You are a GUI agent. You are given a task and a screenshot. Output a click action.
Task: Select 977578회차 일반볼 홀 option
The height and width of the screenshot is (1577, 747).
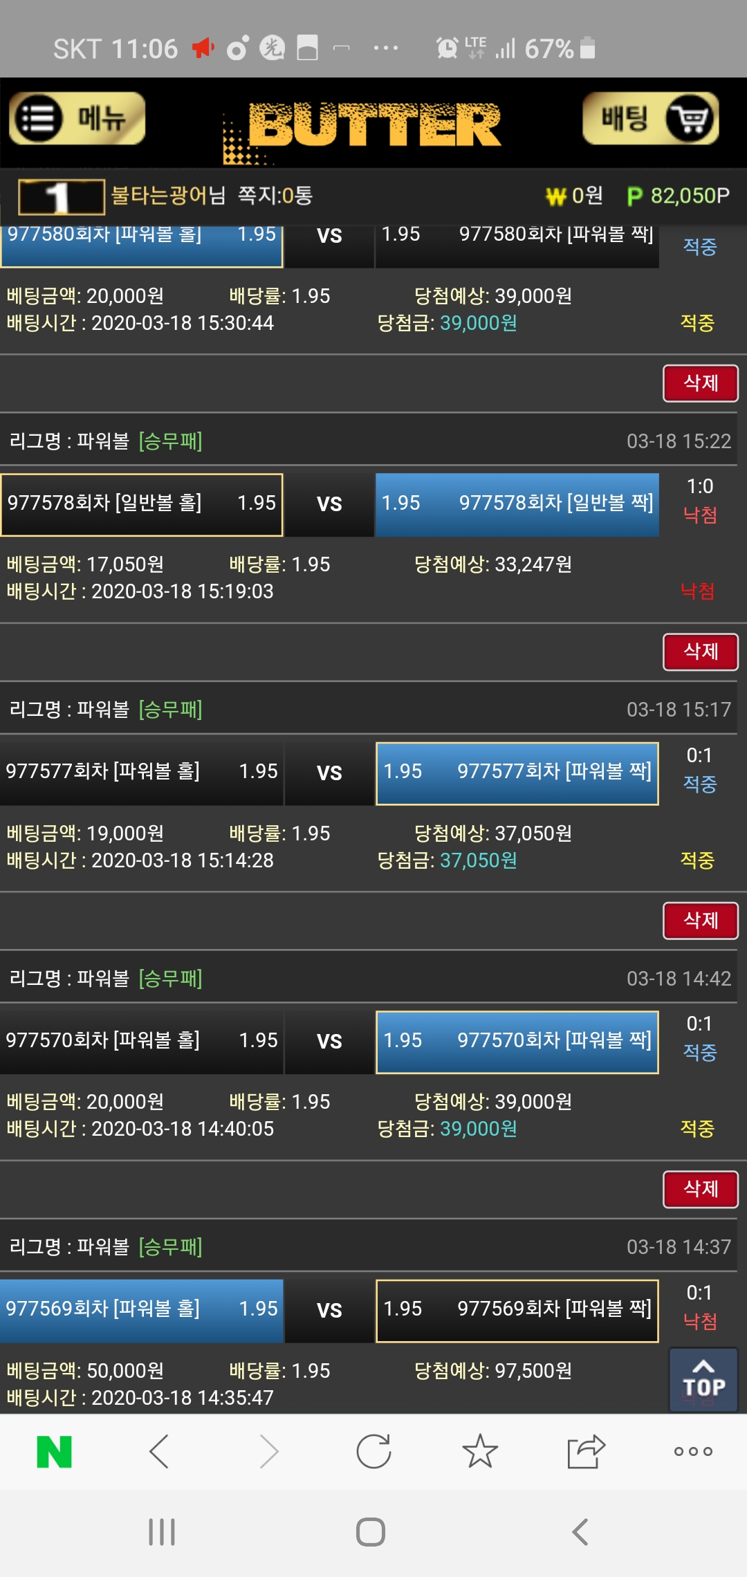tap(142, 504)
